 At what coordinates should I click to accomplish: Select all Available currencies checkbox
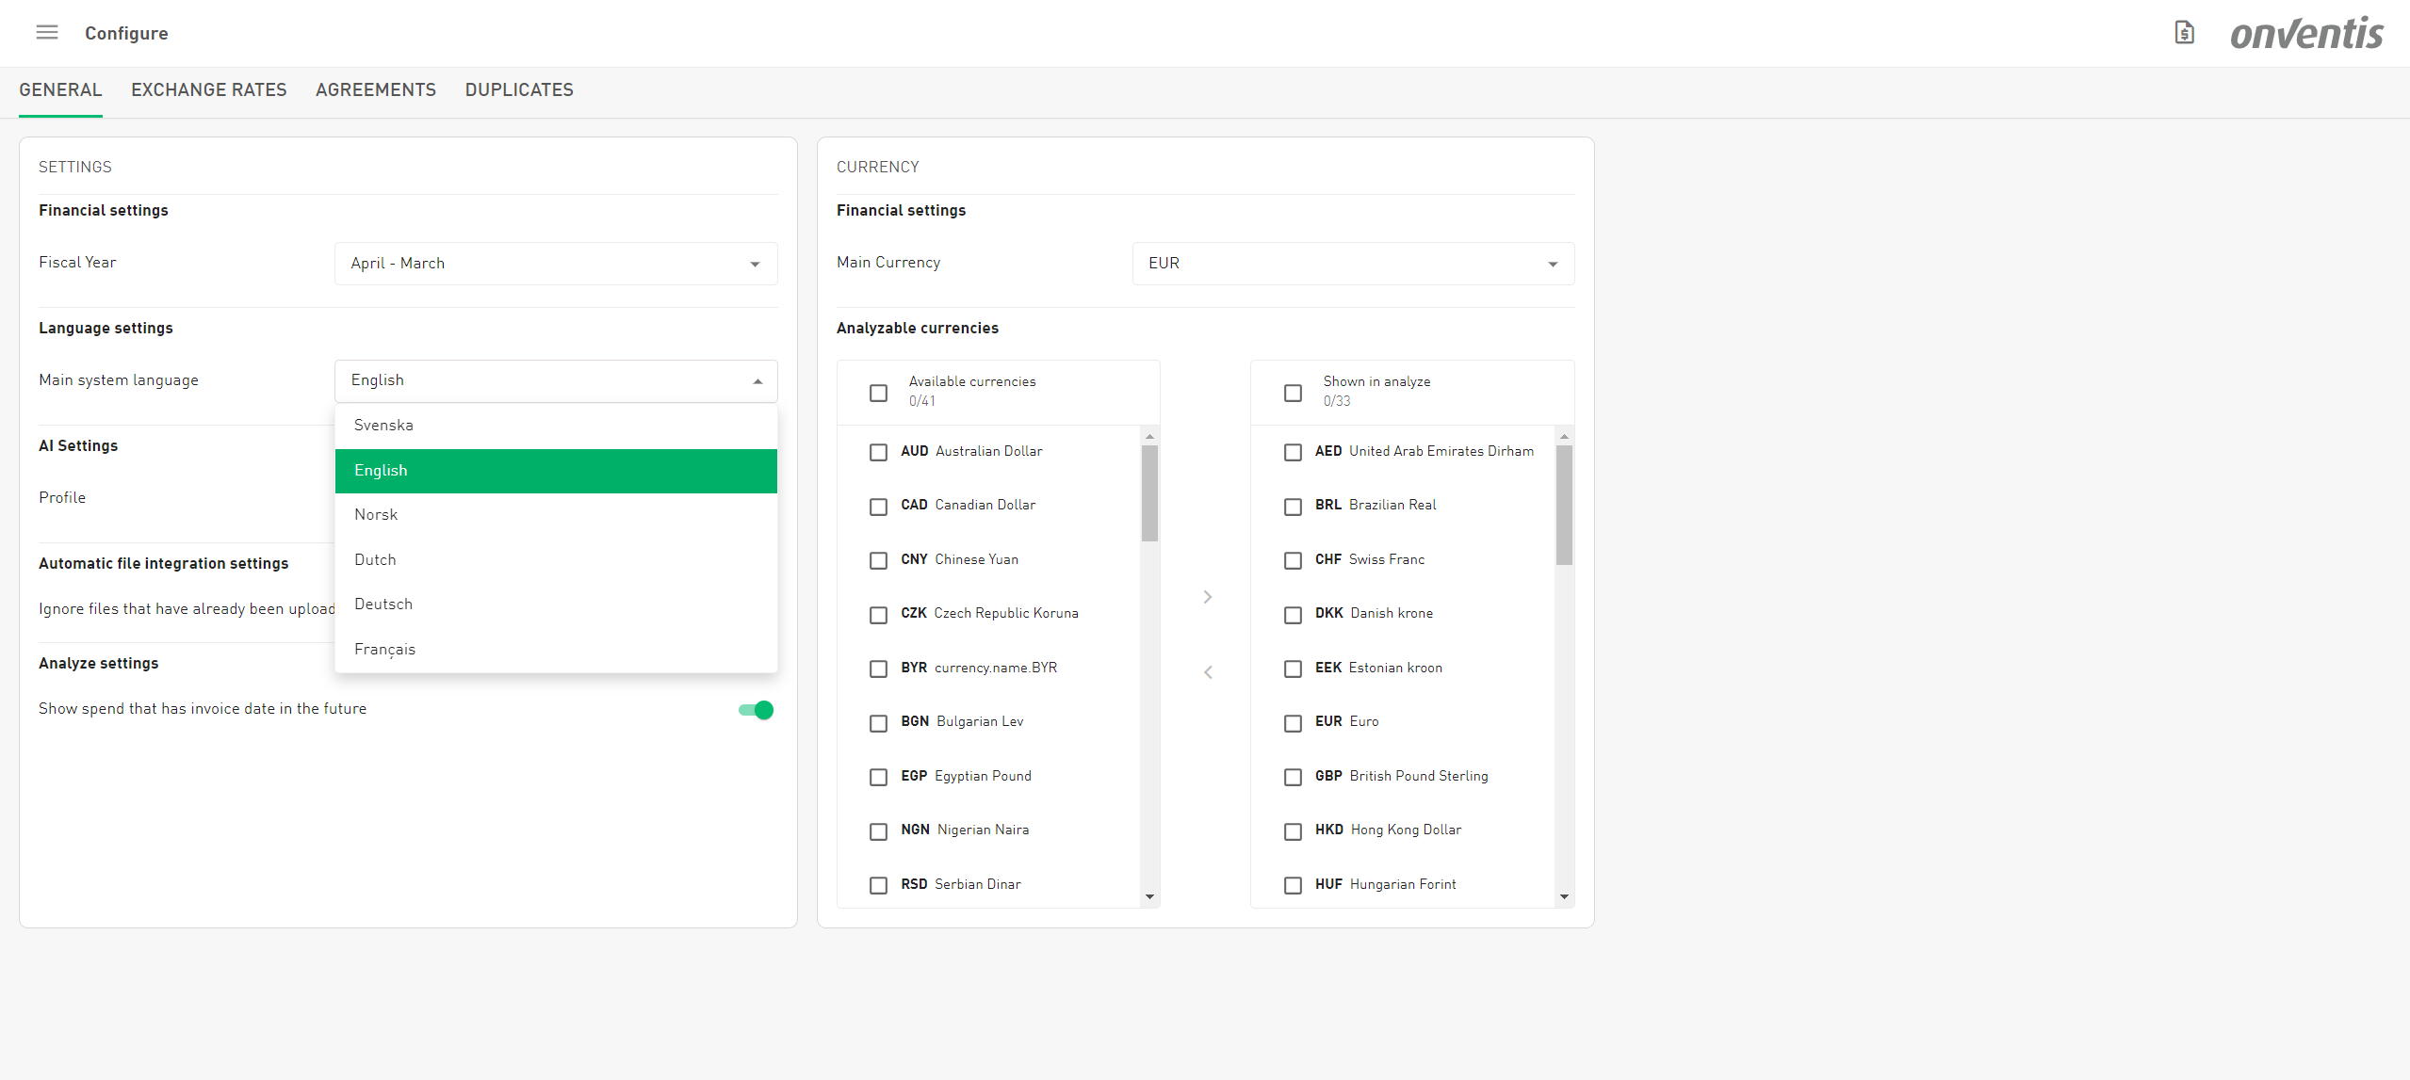(x=878, y=393)
